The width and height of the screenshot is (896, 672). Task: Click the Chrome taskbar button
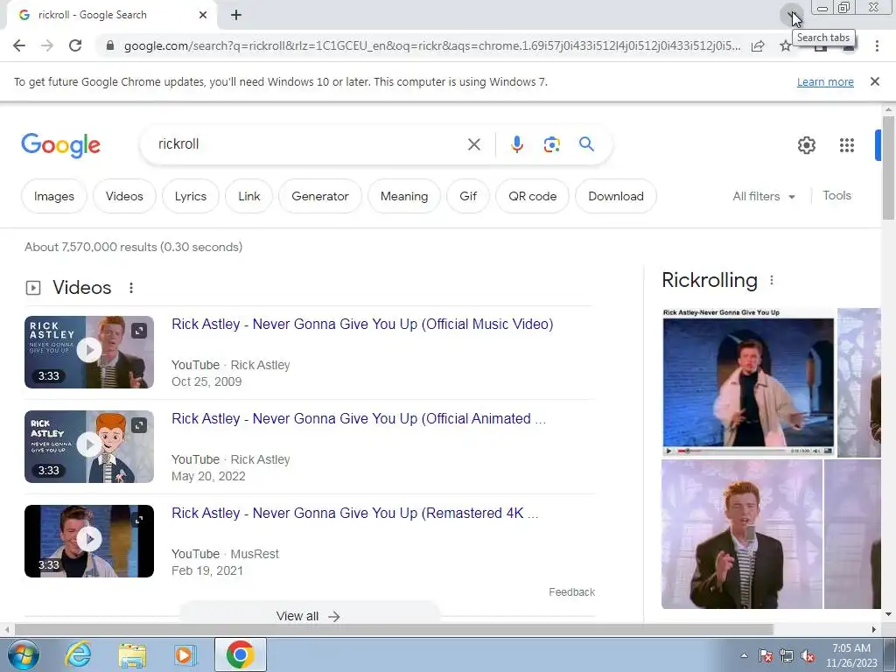pyautogui.click(x=240, y=654)
